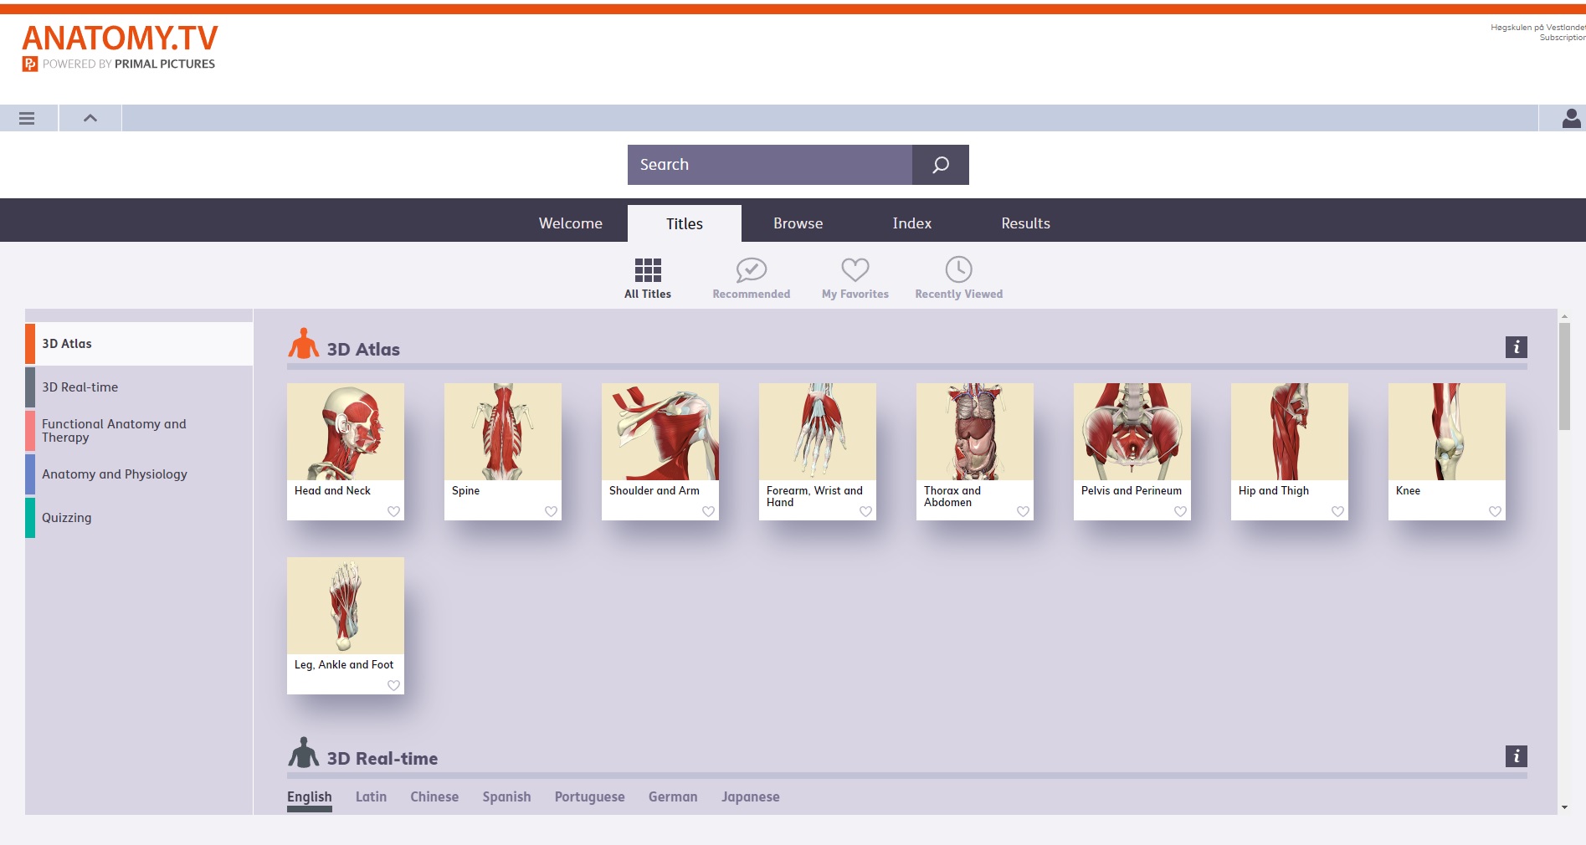Screen dimensions: 1586x845
Task: Open the Shoulder and Arm thumbnail
Action: 660,432
